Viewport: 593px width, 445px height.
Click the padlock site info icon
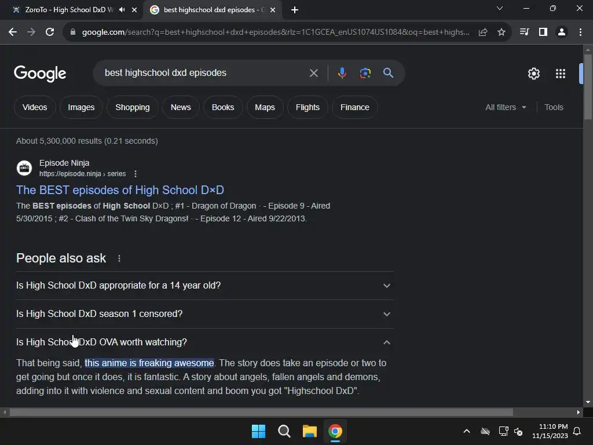[x=73, y=32]
